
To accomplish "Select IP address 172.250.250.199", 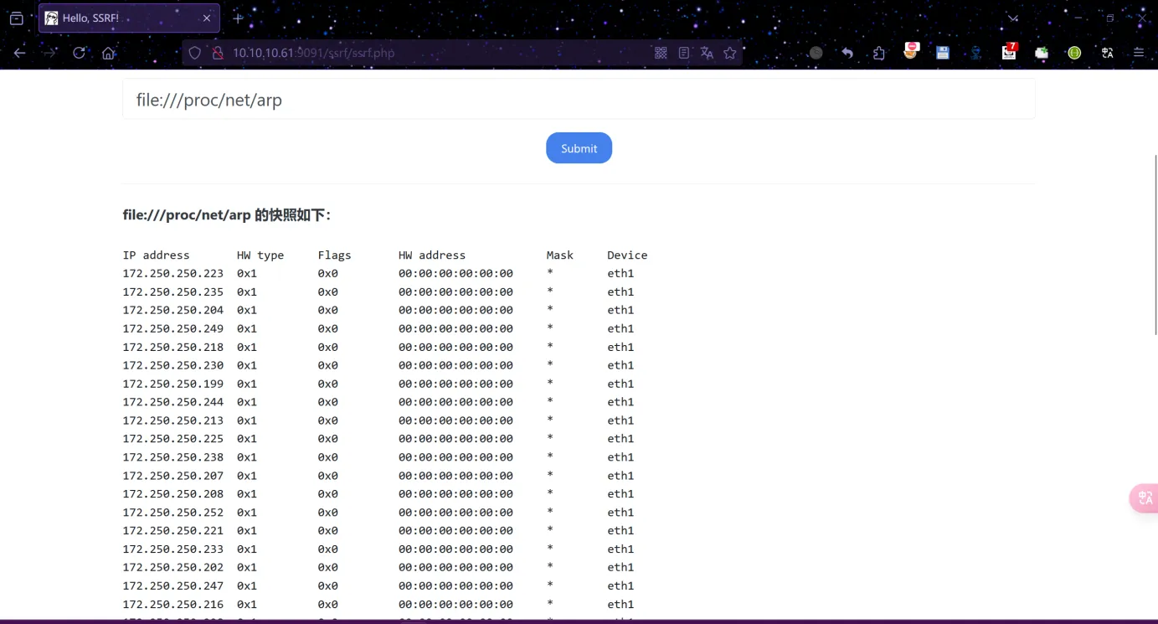I will tap(173, 384).
